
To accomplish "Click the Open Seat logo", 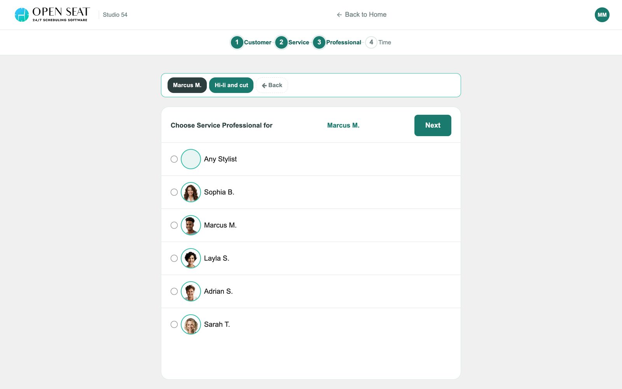I will [x=52, y=15].
